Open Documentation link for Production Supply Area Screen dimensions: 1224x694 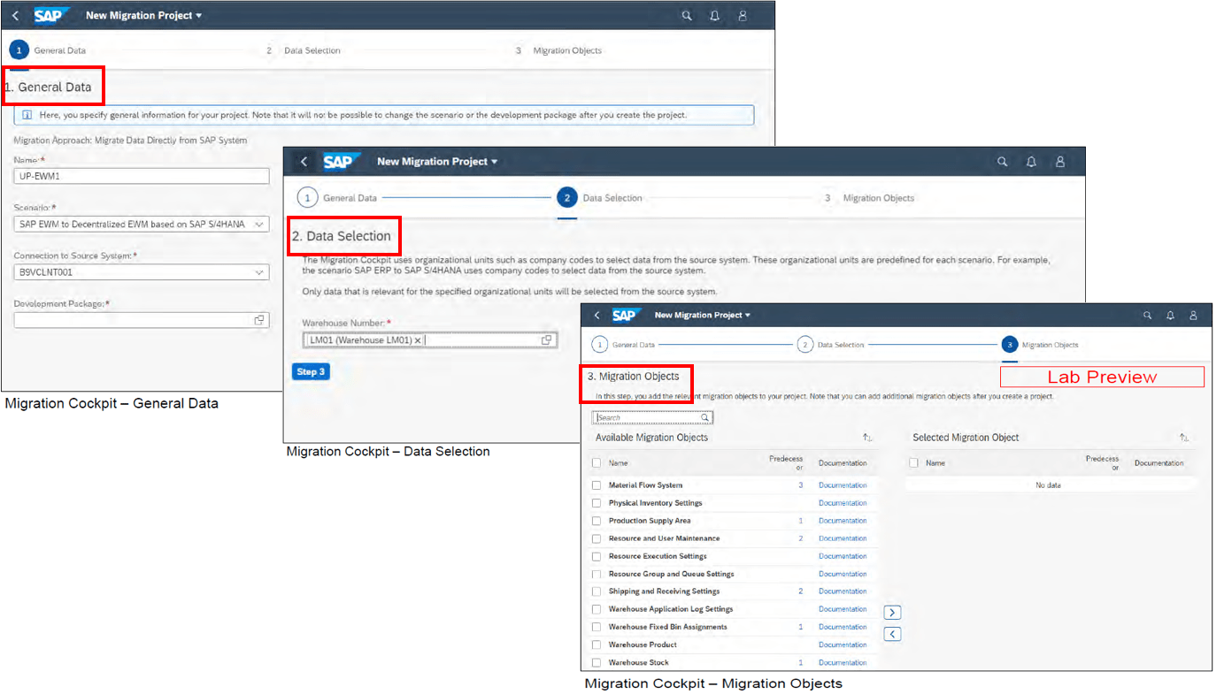coord(843,521)
